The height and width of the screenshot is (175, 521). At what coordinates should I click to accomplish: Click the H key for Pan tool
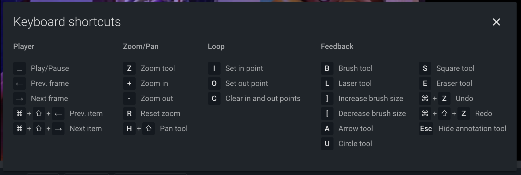pyautogui.click(x=129, y=129)
